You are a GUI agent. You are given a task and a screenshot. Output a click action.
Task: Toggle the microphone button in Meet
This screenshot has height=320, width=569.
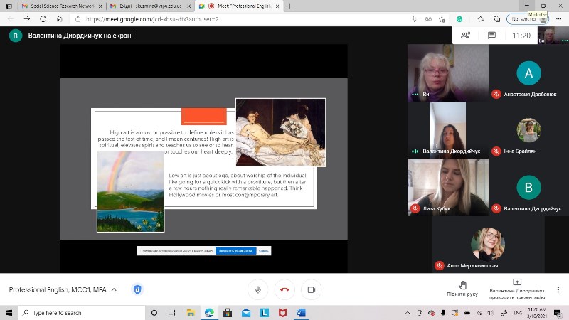pos(258,289)
